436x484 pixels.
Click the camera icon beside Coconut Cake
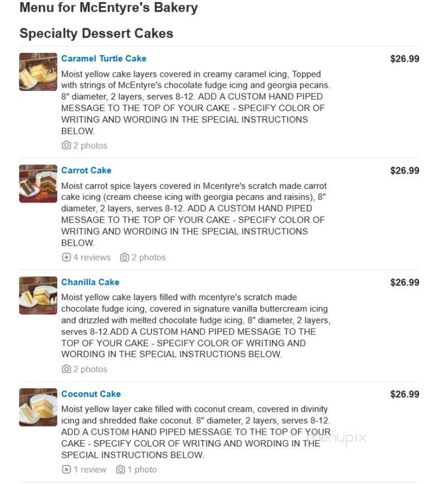tap(120, 469)
